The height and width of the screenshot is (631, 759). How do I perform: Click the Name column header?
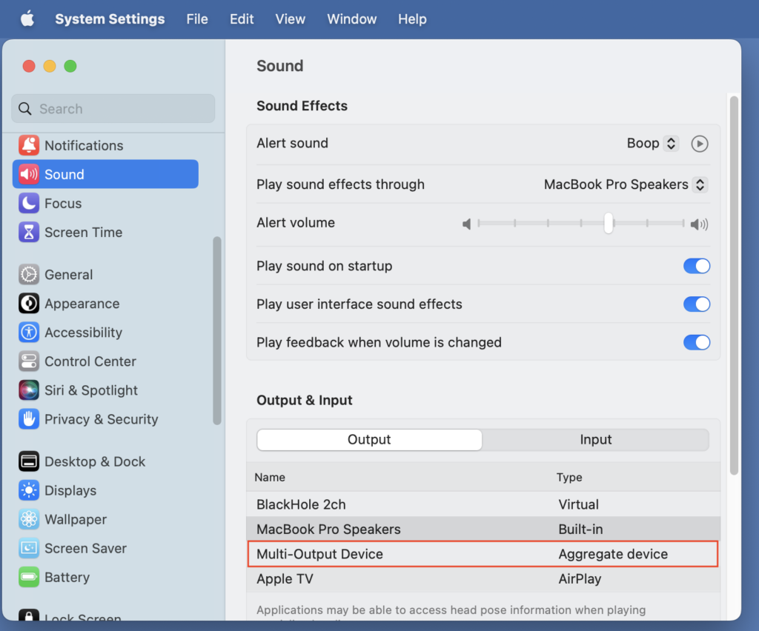(x=270, y=477)
